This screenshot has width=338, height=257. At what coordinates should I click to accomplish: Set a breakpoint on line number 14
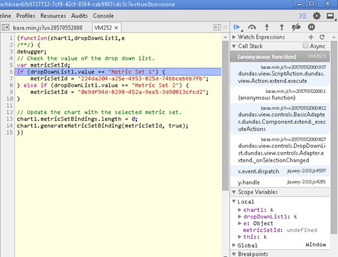pyautogui.click(x=10, y=126)
